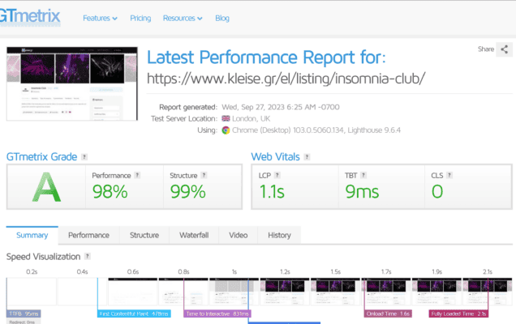516x324 pixels.
Task: Open the 1.7s filmstrip frame
Action: click(x=386, y=292)
